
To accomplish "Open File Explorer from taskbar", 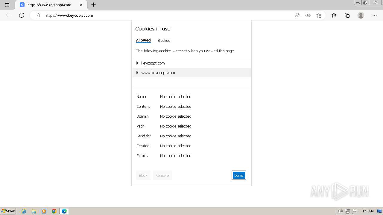I will click(34, 211).
